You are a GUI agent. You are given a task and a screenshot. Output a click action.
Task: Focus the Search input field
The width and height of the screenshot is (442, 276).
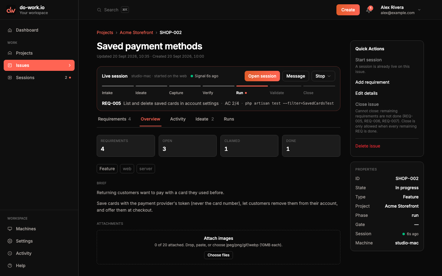coord(113,10)
